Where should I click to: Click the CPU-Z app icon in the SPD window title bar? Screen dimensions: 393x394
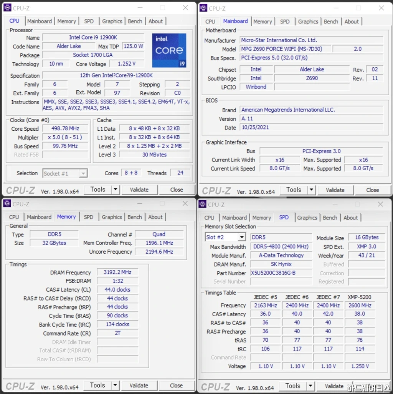click(x=203, y=204)
